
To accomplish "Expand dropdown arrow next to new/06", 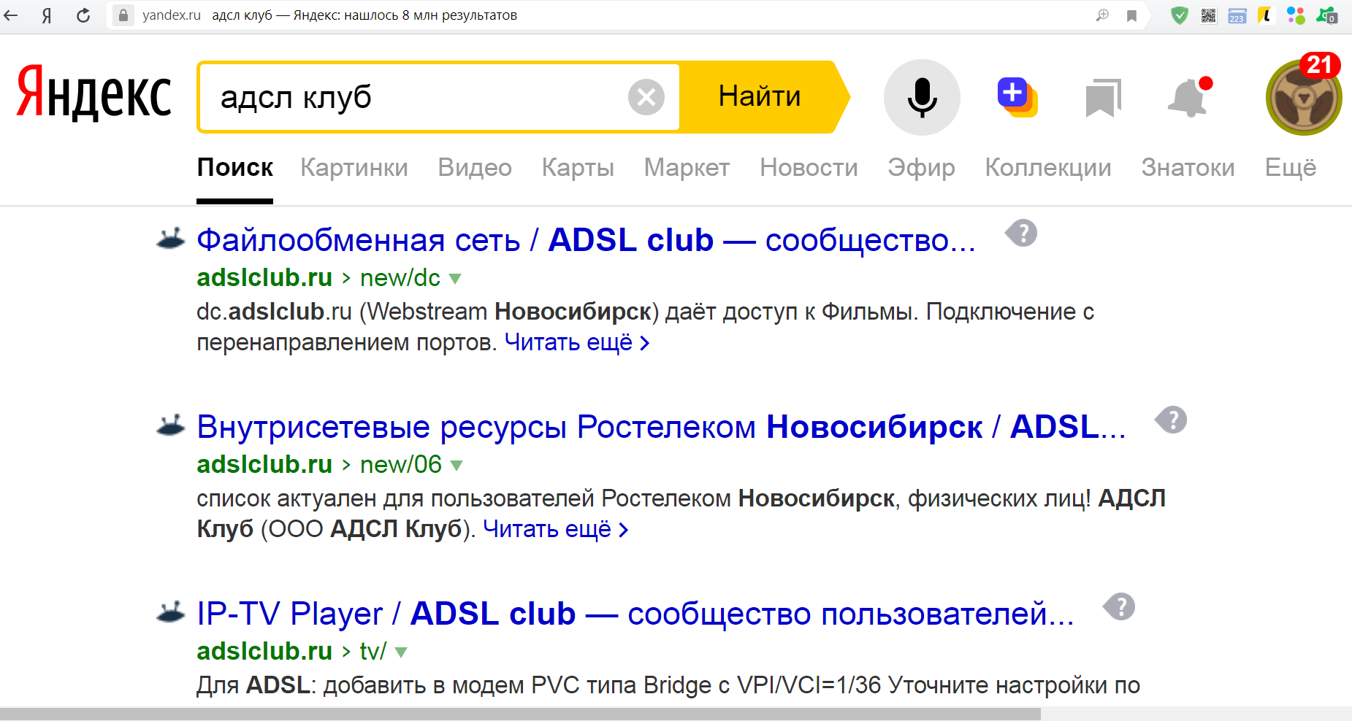I will click(x=457, y=466).
